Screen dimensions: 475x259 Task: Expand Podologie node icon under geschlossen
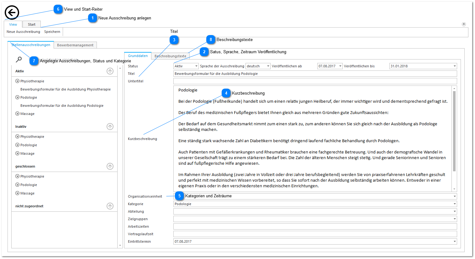[x=17, y=185]
